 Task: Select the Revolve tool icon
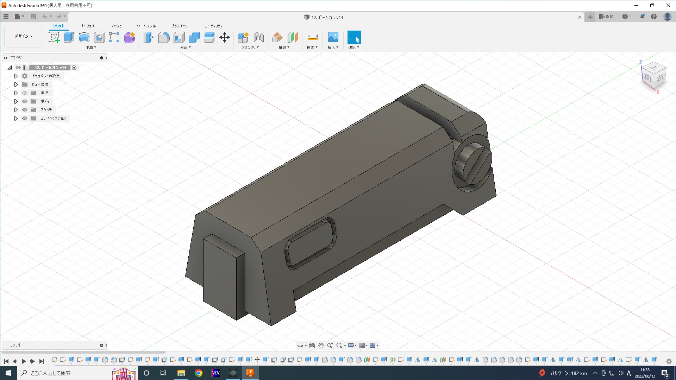(x=84, y=37)
